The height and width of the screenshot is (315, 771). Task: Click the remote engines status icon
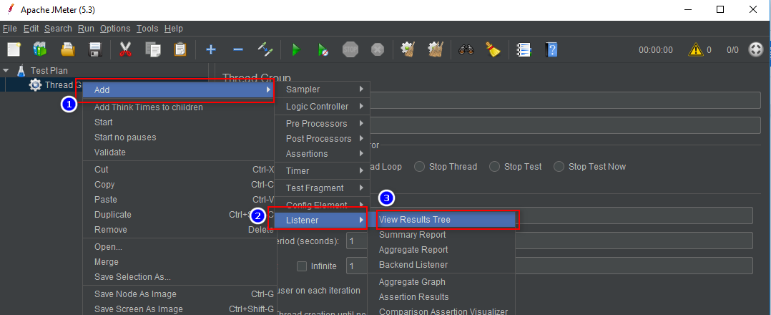pyautogui.click(x=755, y=49)
